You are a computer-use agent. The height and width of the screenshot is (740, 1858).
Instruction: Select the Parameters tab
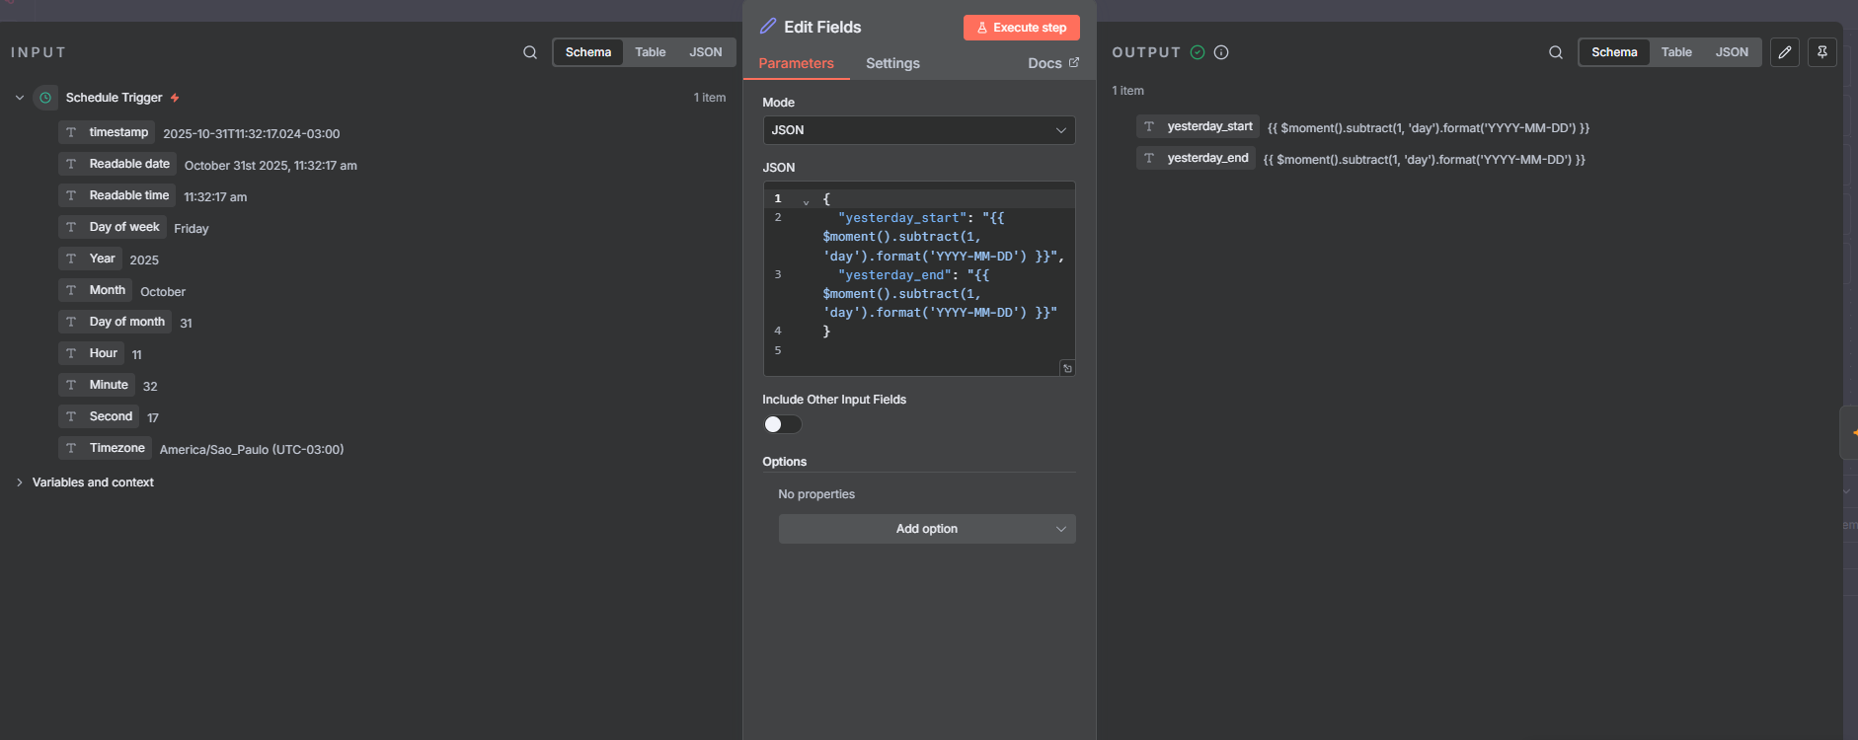(796, 63)
